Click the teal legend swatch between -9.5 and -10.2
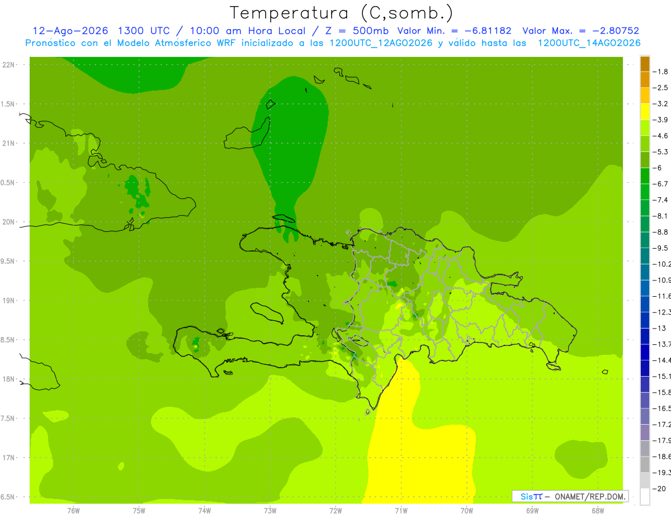This screenshot has width=671, height=518. coord(645,256)
